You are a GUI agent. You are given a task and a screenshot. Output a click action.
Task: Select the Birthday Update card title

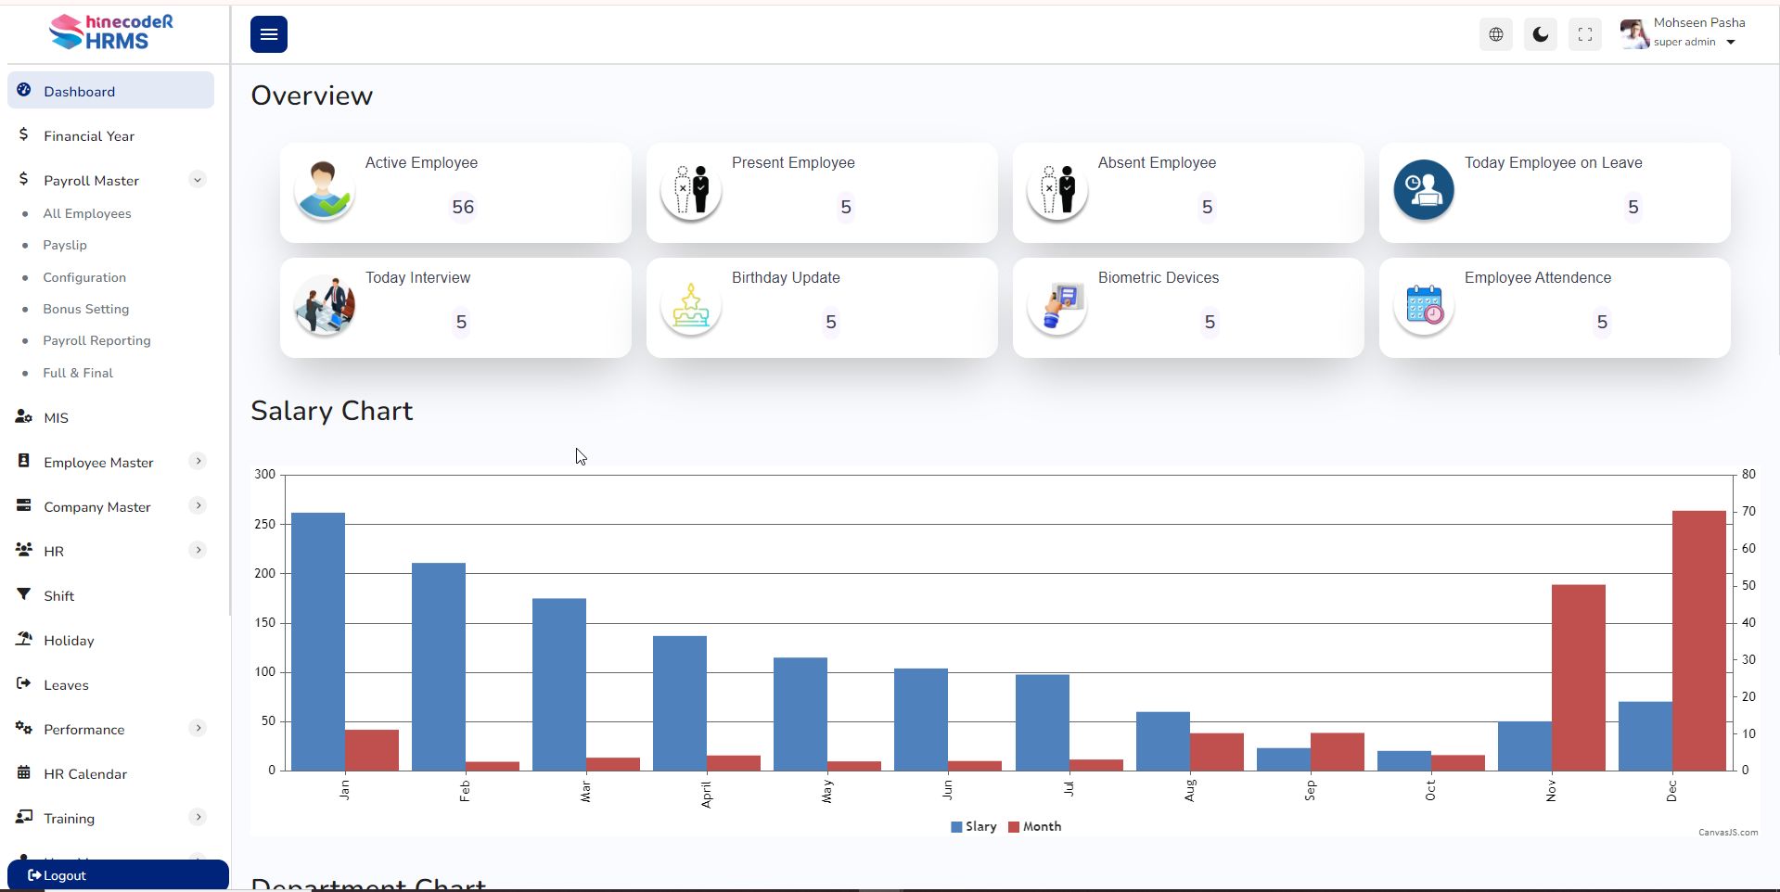coord(786,277)
